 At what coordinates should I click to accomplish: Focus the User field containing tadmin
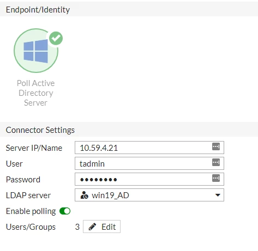pyautogui.click(x=149, y=163)
